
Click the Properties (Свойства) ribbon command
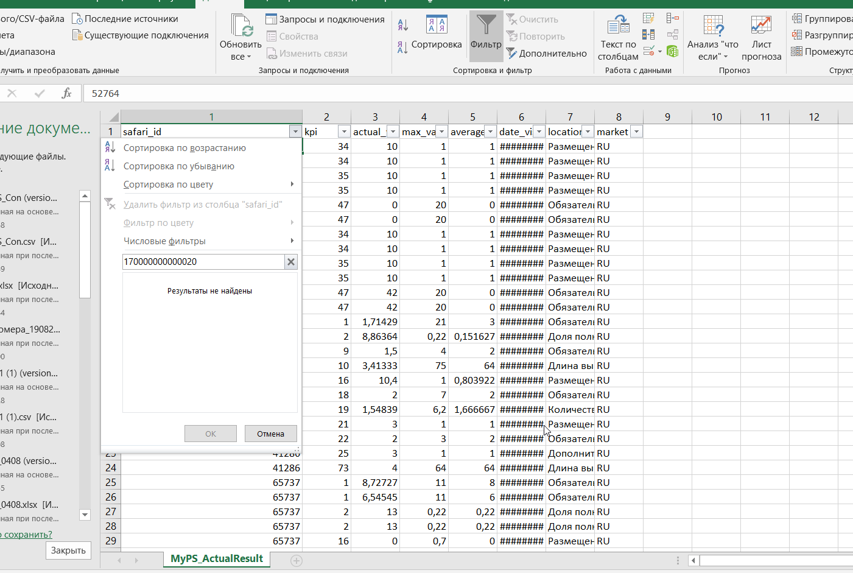point(292,37)
